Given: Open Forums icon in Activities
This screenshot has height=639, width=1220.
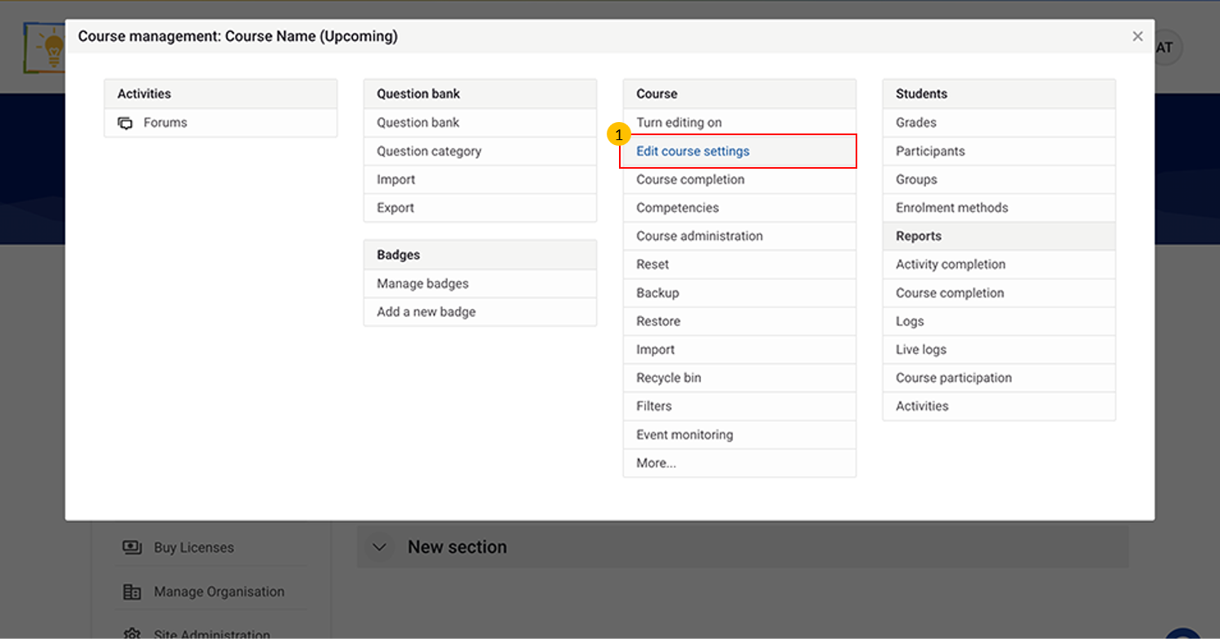Looking at the screenshot, I should [125, 123].
